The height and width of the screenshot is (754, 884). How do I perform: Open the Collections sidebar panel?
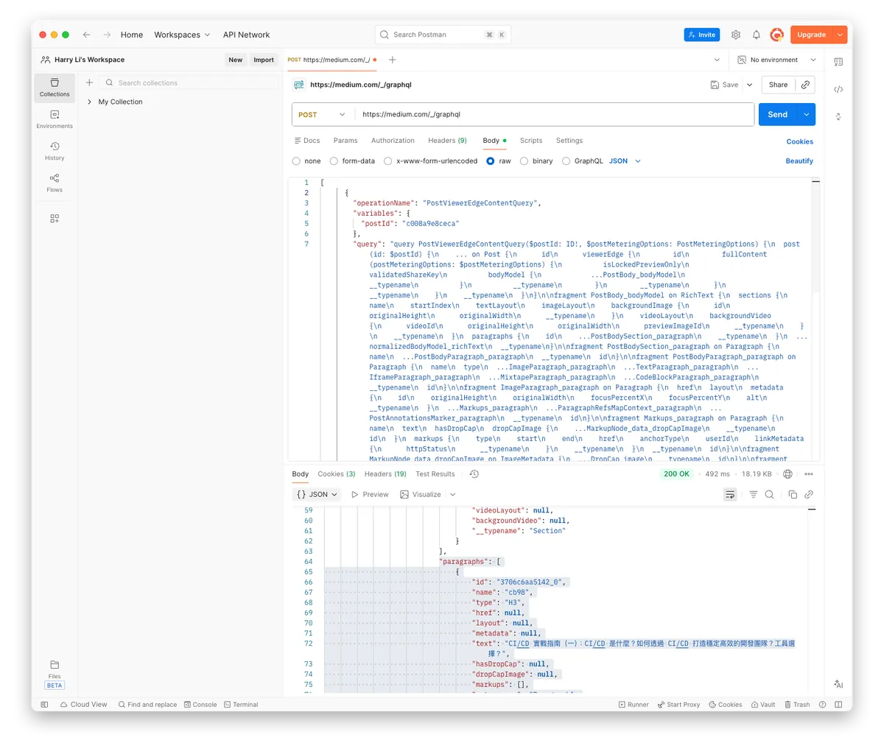coord(55,87)
